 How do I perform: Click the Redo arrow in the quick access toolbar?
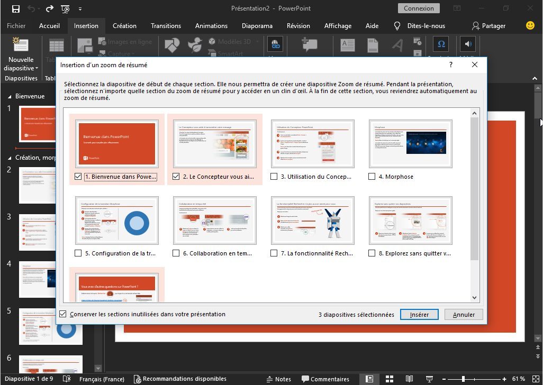[49, 8]
